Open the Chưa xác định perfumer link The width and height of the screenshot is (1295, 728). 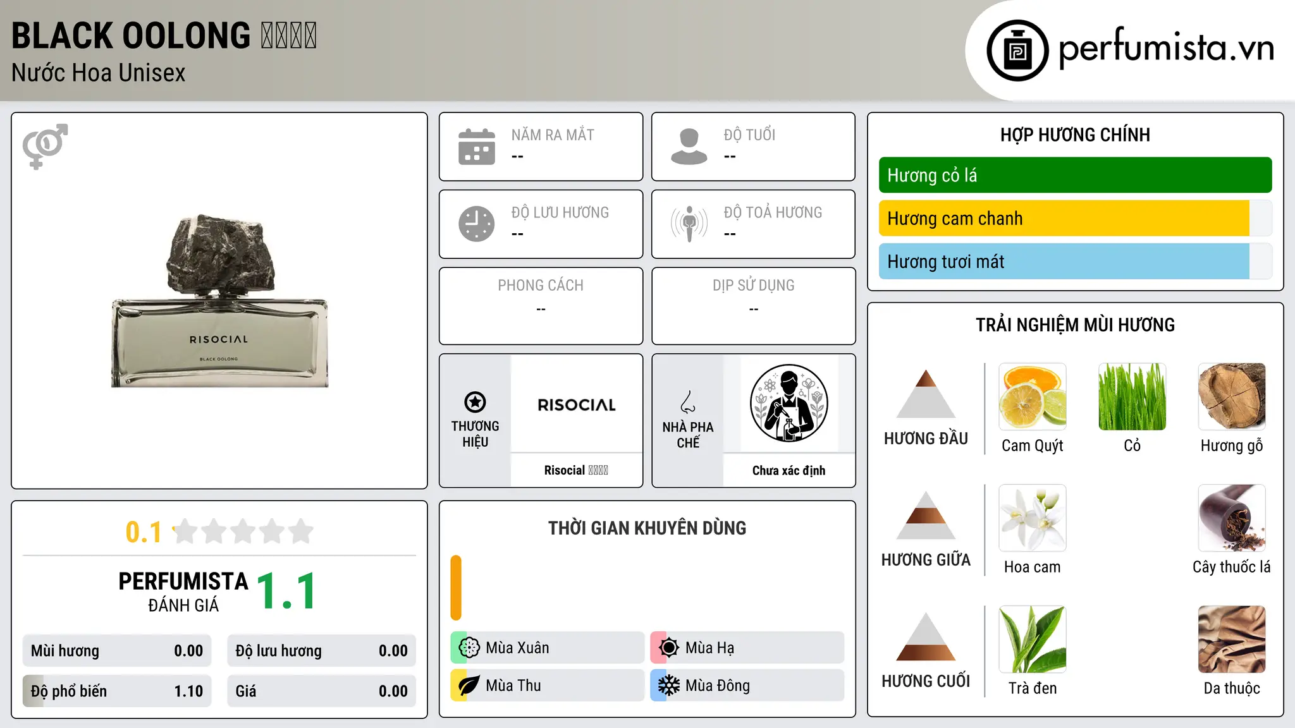coord(789,470)
